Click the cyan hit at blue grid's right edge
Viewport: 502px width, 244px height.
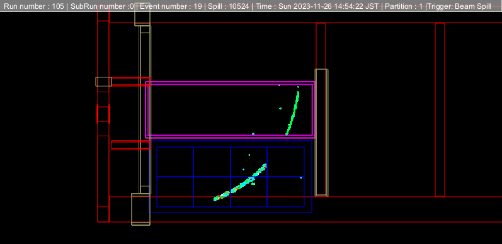tap(301, 177)
